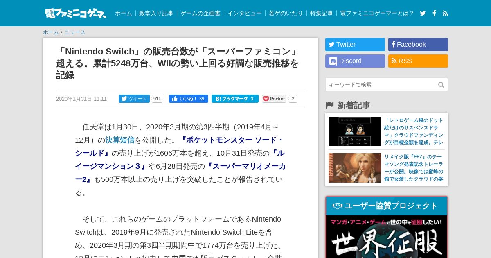Click the tweet count bubble 911

[157, 99]
